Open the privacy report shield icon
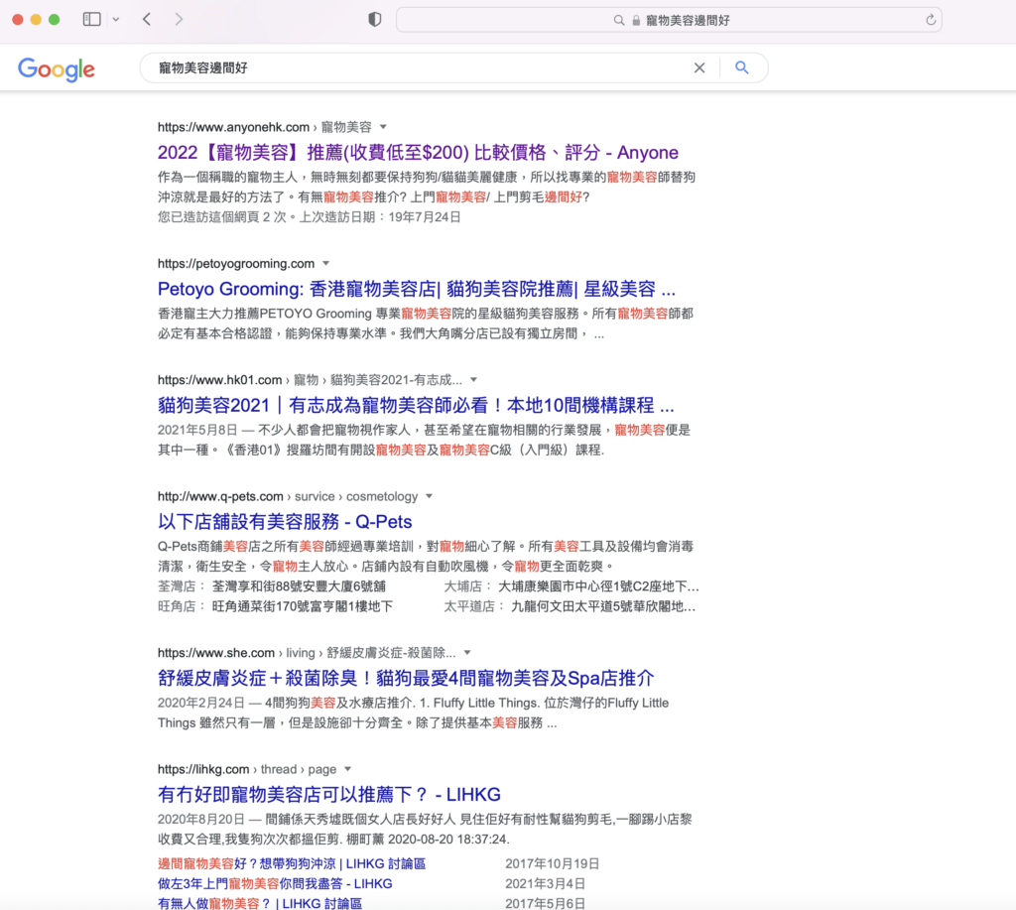1016x910 pixels. point(374,20)
